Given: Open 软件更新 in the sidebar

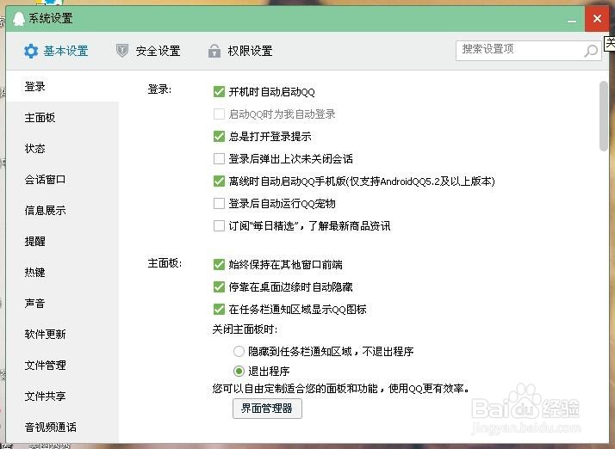Looking at the screenshot, I should (62, 335).
